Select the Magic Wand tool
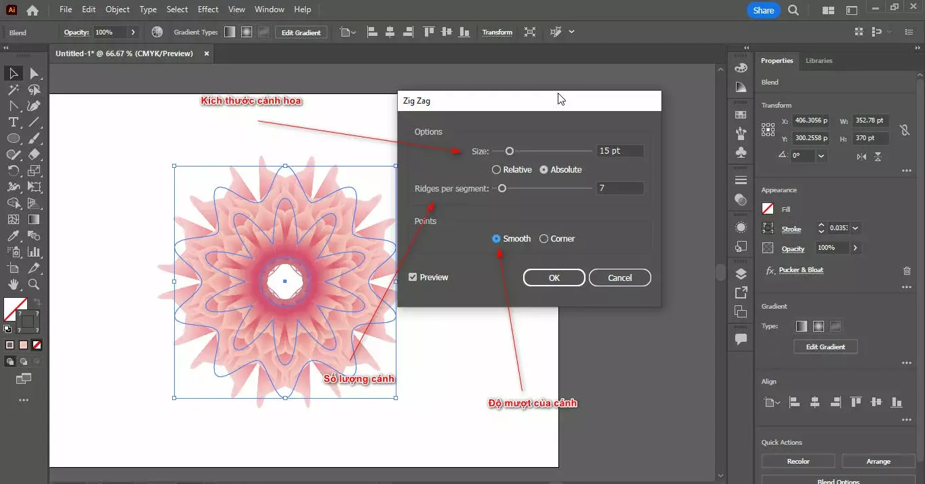 click(13, 89)
